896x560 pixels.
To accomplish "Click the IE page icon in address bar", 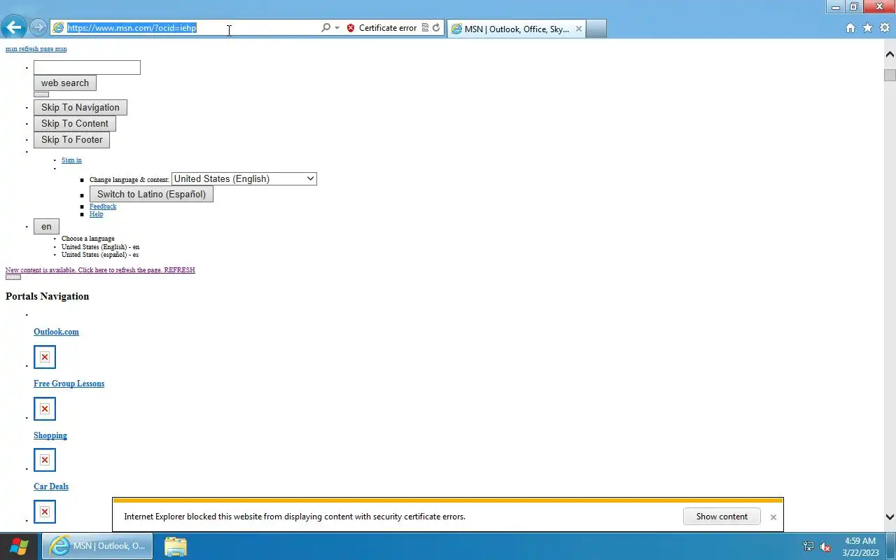I will pyautogui.click(x=59, y=28).
